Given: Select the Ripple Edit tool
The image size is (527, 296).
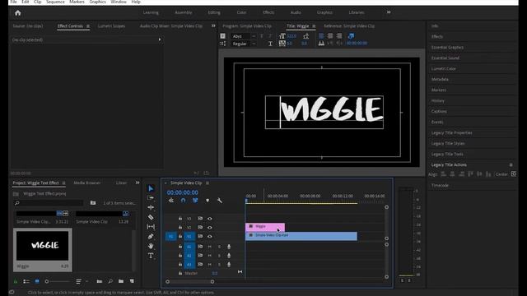Looking at the screenshot, I should [151, 207].
